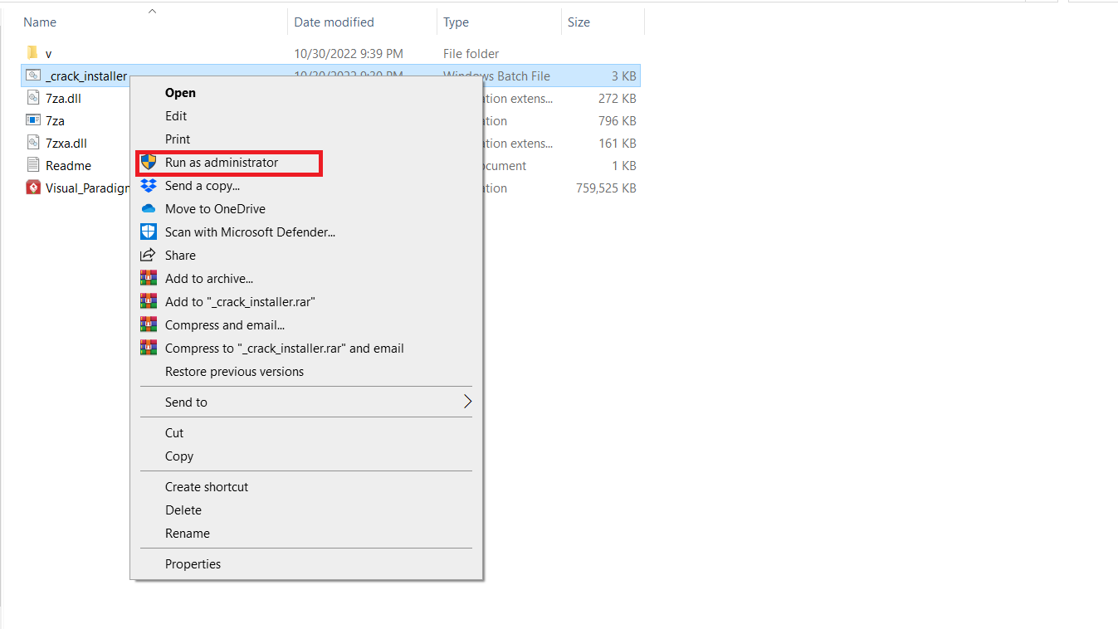Expand the Send to submenu arrow
Screen dimensions: 1118x629
pyautogui.click(x=467, y=402)
